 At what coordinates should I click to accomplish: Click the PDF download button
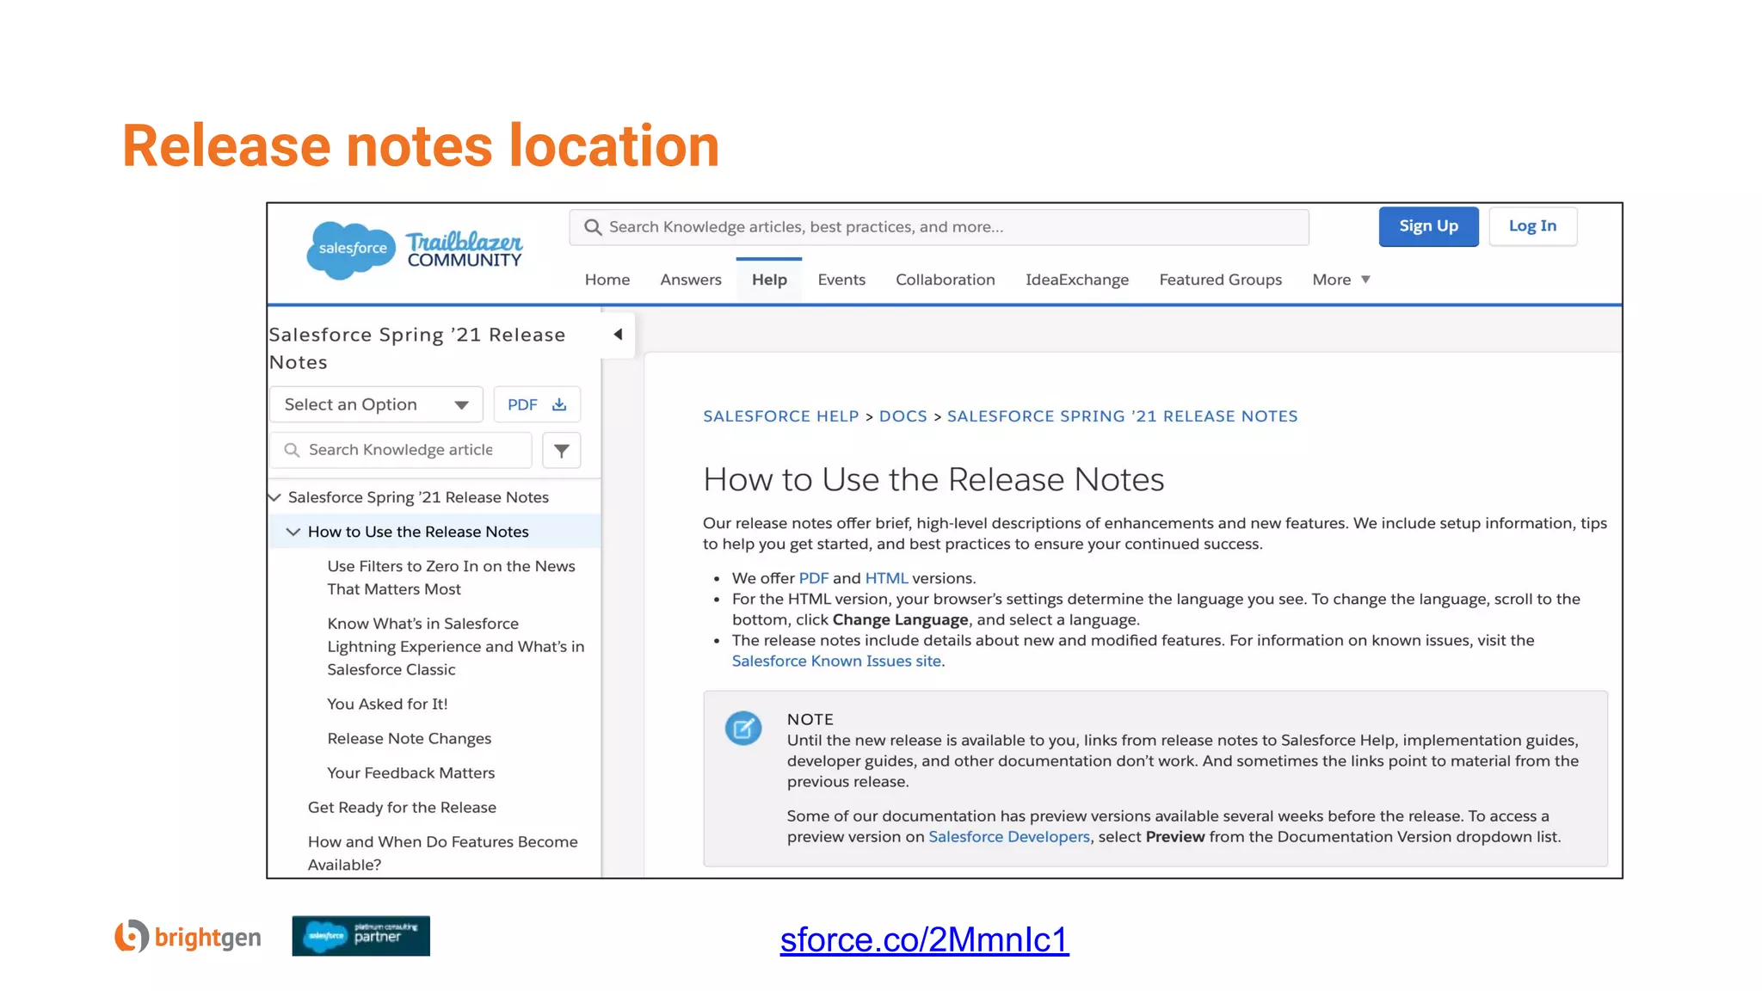[x=537, y=404]
